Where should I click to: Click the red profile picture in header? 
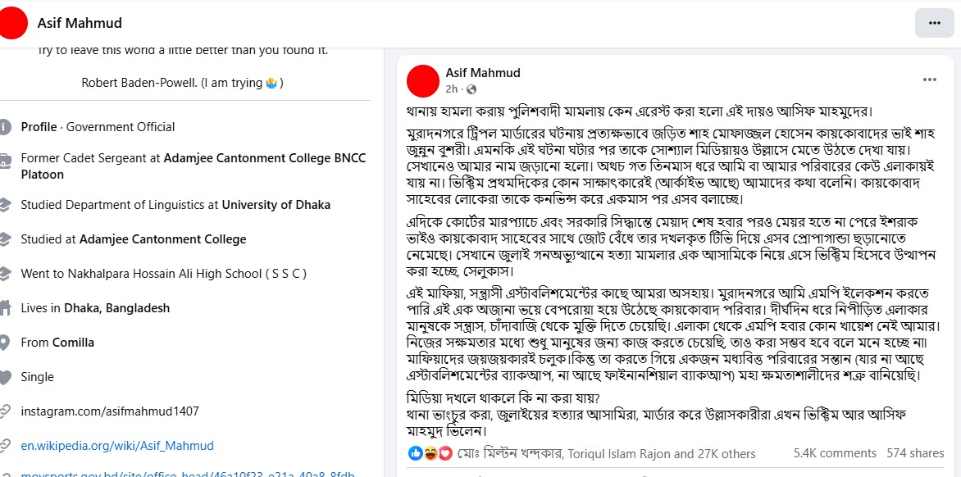point(14,23)
